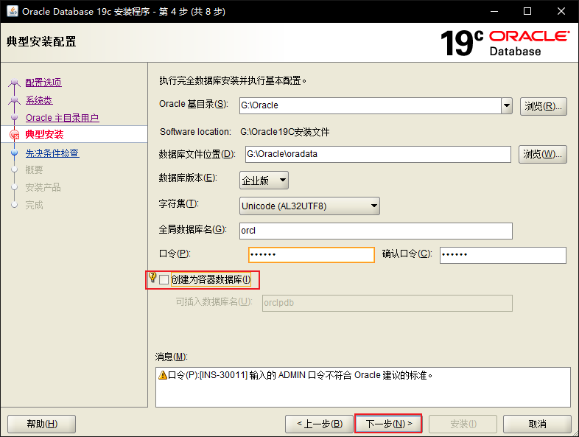
Task: Enable the 创建为容器数据库 checkbox
Action: coord(164,279)
